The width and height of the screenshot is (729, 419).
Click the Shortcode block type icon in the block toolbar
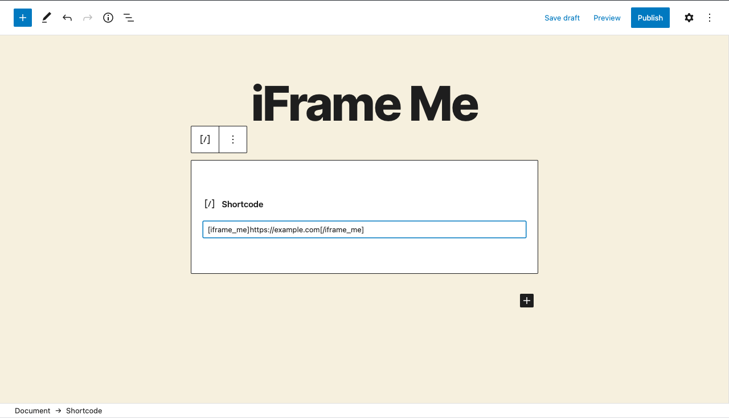point(205,139)
